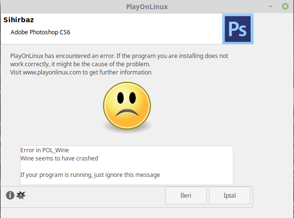Select the "Error in POL_Wine" line
This screenshot has height=218, width=294.
tap(45, 150)
